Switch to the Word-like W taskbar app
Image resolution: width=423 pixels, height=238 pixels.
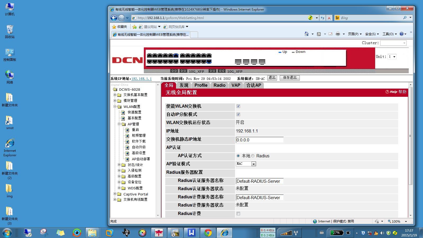(x=191, y=233)
